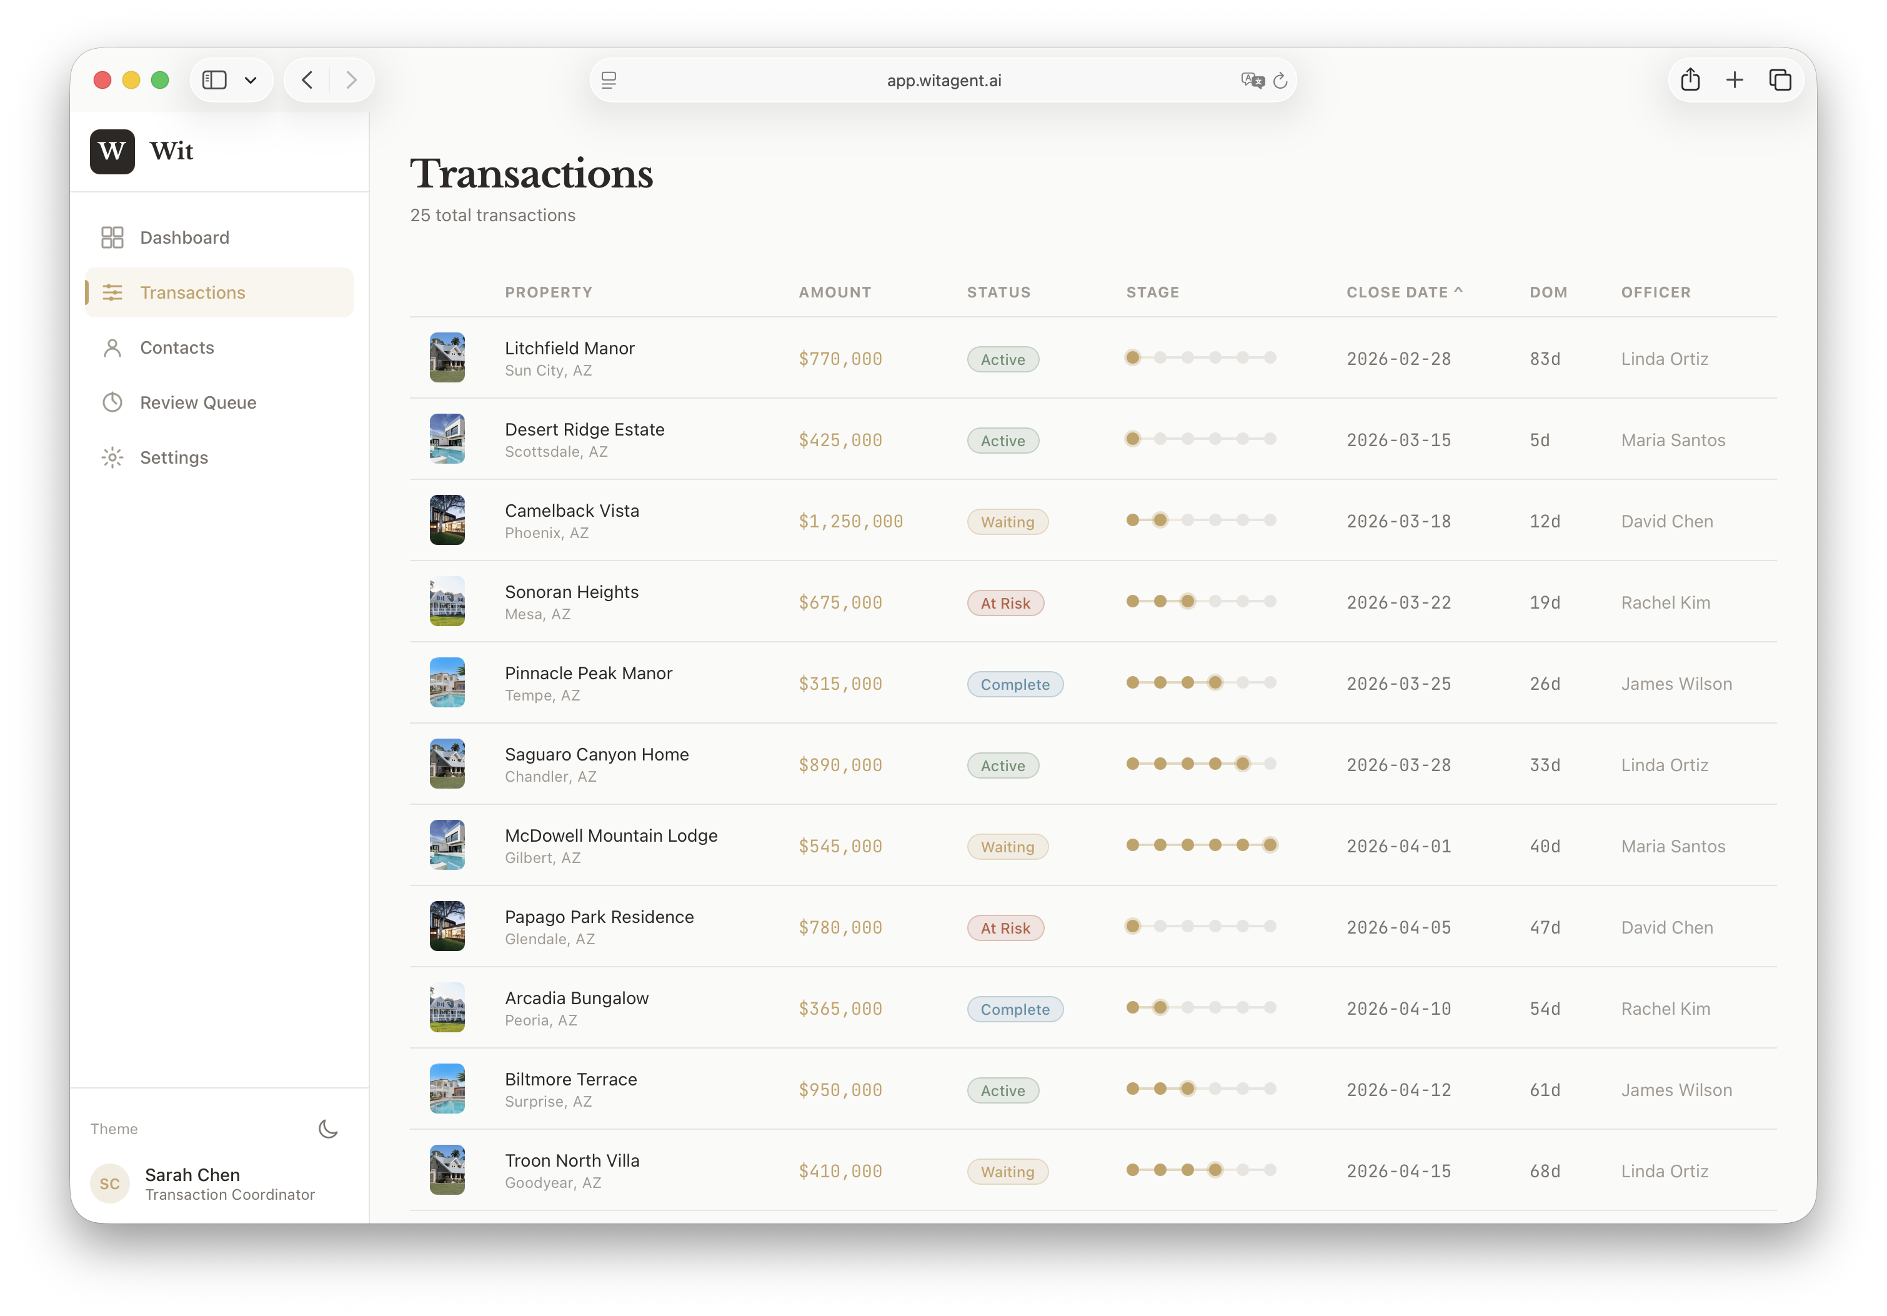Click the Share icon in browser toolbar
Viewport: 1887px width, 1316px height.
coord(1691,80)
